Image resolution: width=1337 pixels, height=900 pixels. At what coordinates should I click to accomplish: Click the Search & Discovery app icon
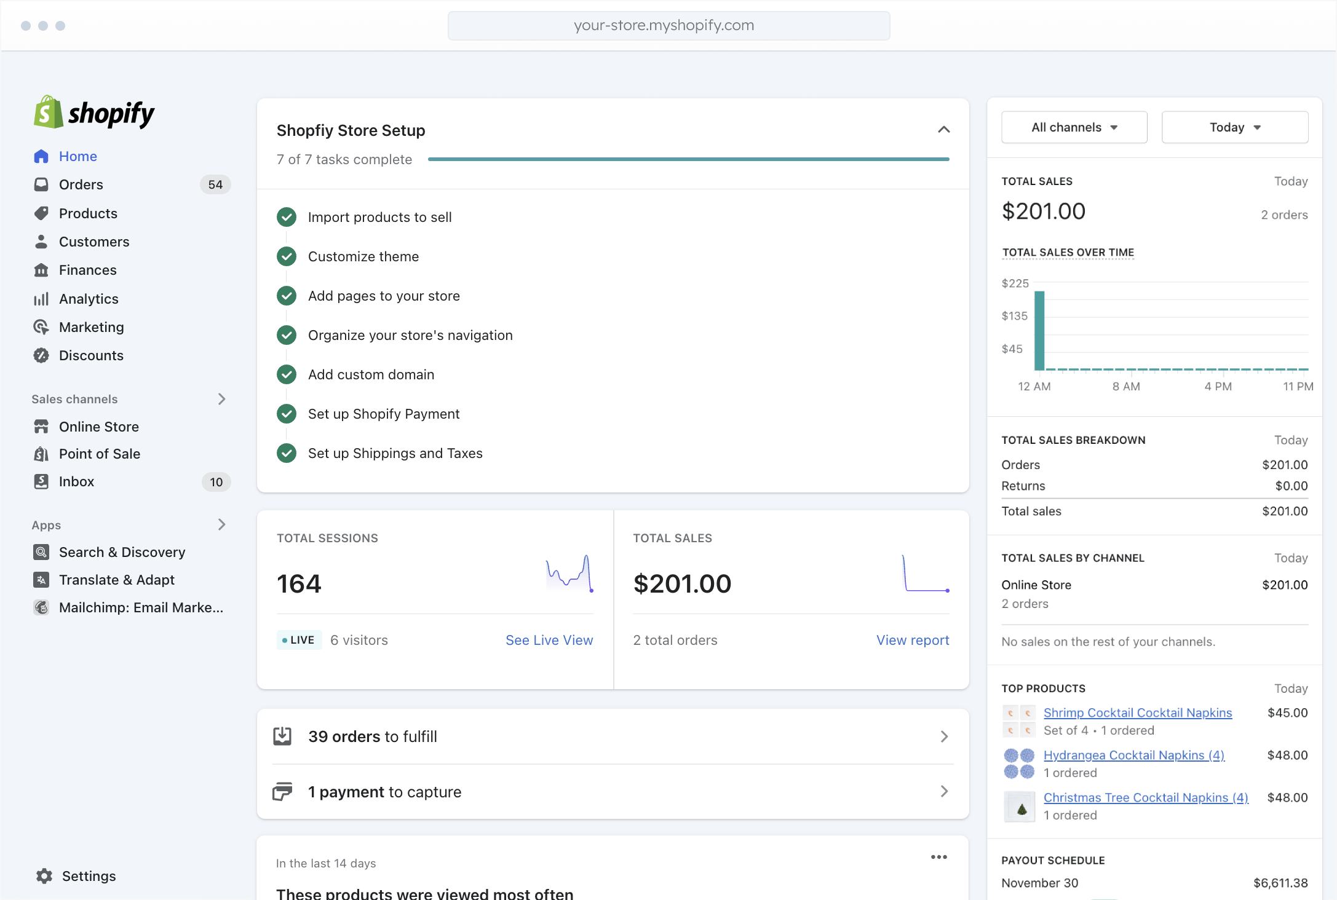tap(41, 552)
